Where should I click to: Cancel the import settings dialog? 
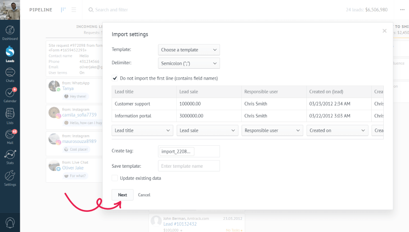[144, 195]
